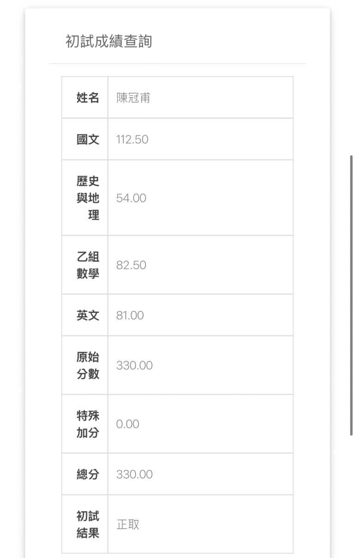Click the page's vertical scrollbar thumb
Viewport: 355px width, 558px height.
point(351,295)
